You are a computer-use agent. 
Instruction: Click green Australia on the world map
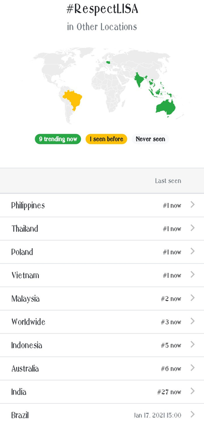pyautogui.click(x=165, y=106)
